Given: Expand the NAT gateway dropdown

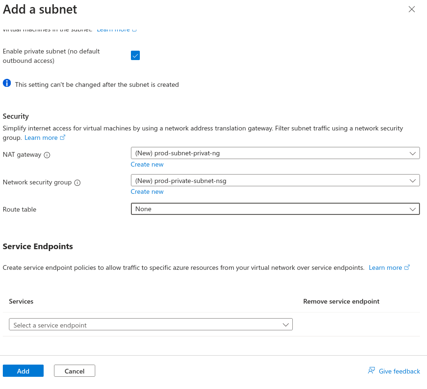Looking at the screenshot, I should tap(275, 153).
